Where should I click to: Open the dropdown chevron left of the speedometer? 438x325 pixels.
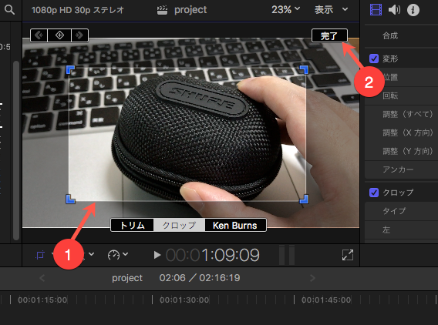click(91, 254)
